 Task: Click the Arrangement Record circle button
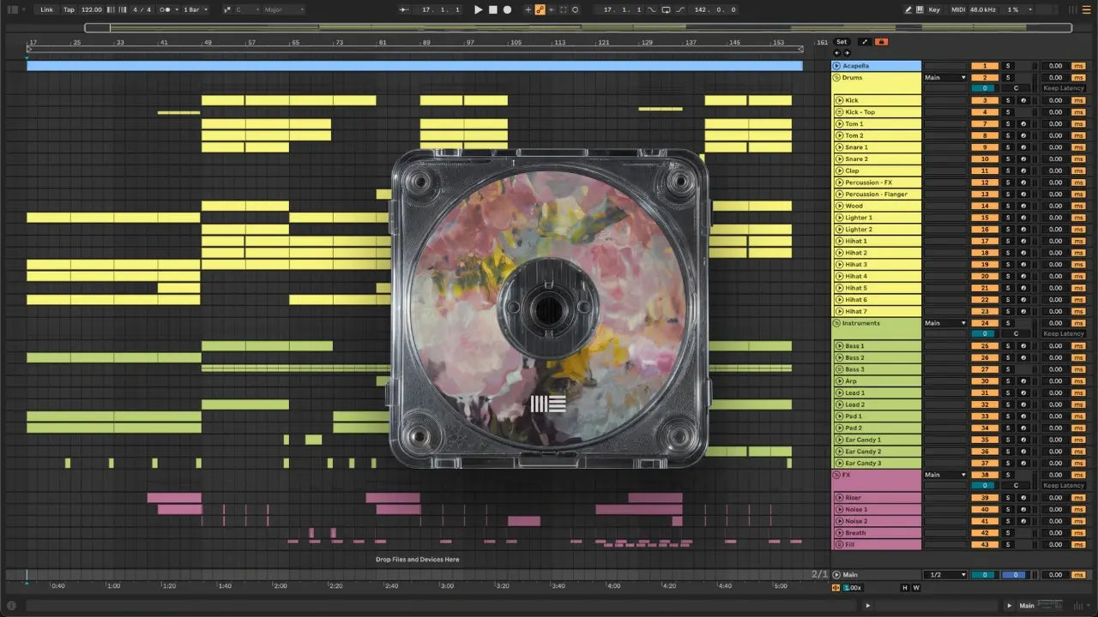click(x=507, y=9)
